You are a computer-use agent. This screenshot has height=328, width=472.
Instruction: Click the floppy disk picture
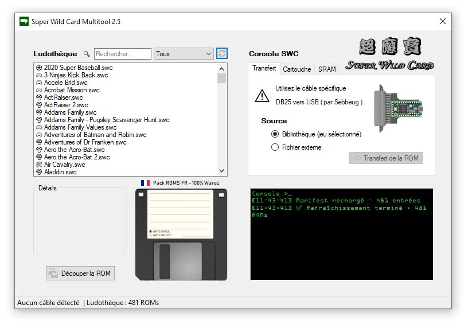(x=181, y=235)
